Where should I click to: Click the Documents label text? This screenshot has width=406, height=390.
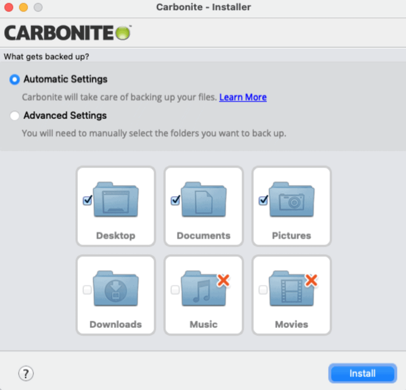point(204,236)
